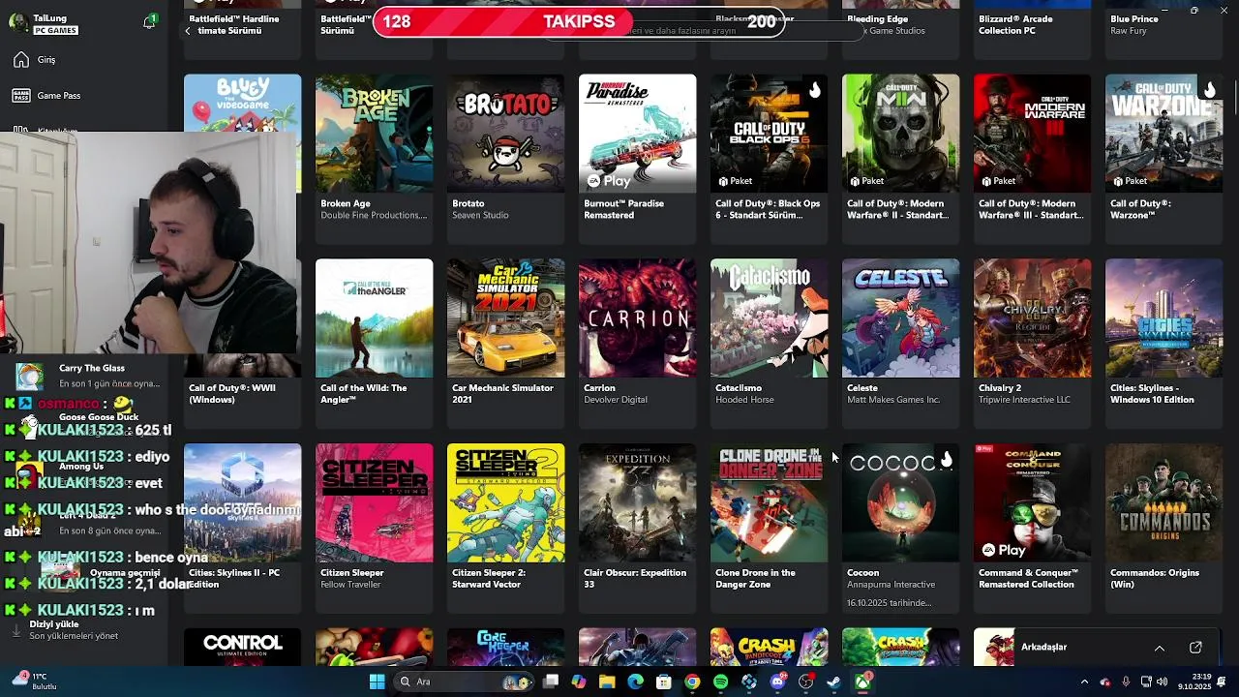The image size is (1239, 697).
Task: Click 'Devolver Digital' under Carrion
Action: [x=616, y=400]
